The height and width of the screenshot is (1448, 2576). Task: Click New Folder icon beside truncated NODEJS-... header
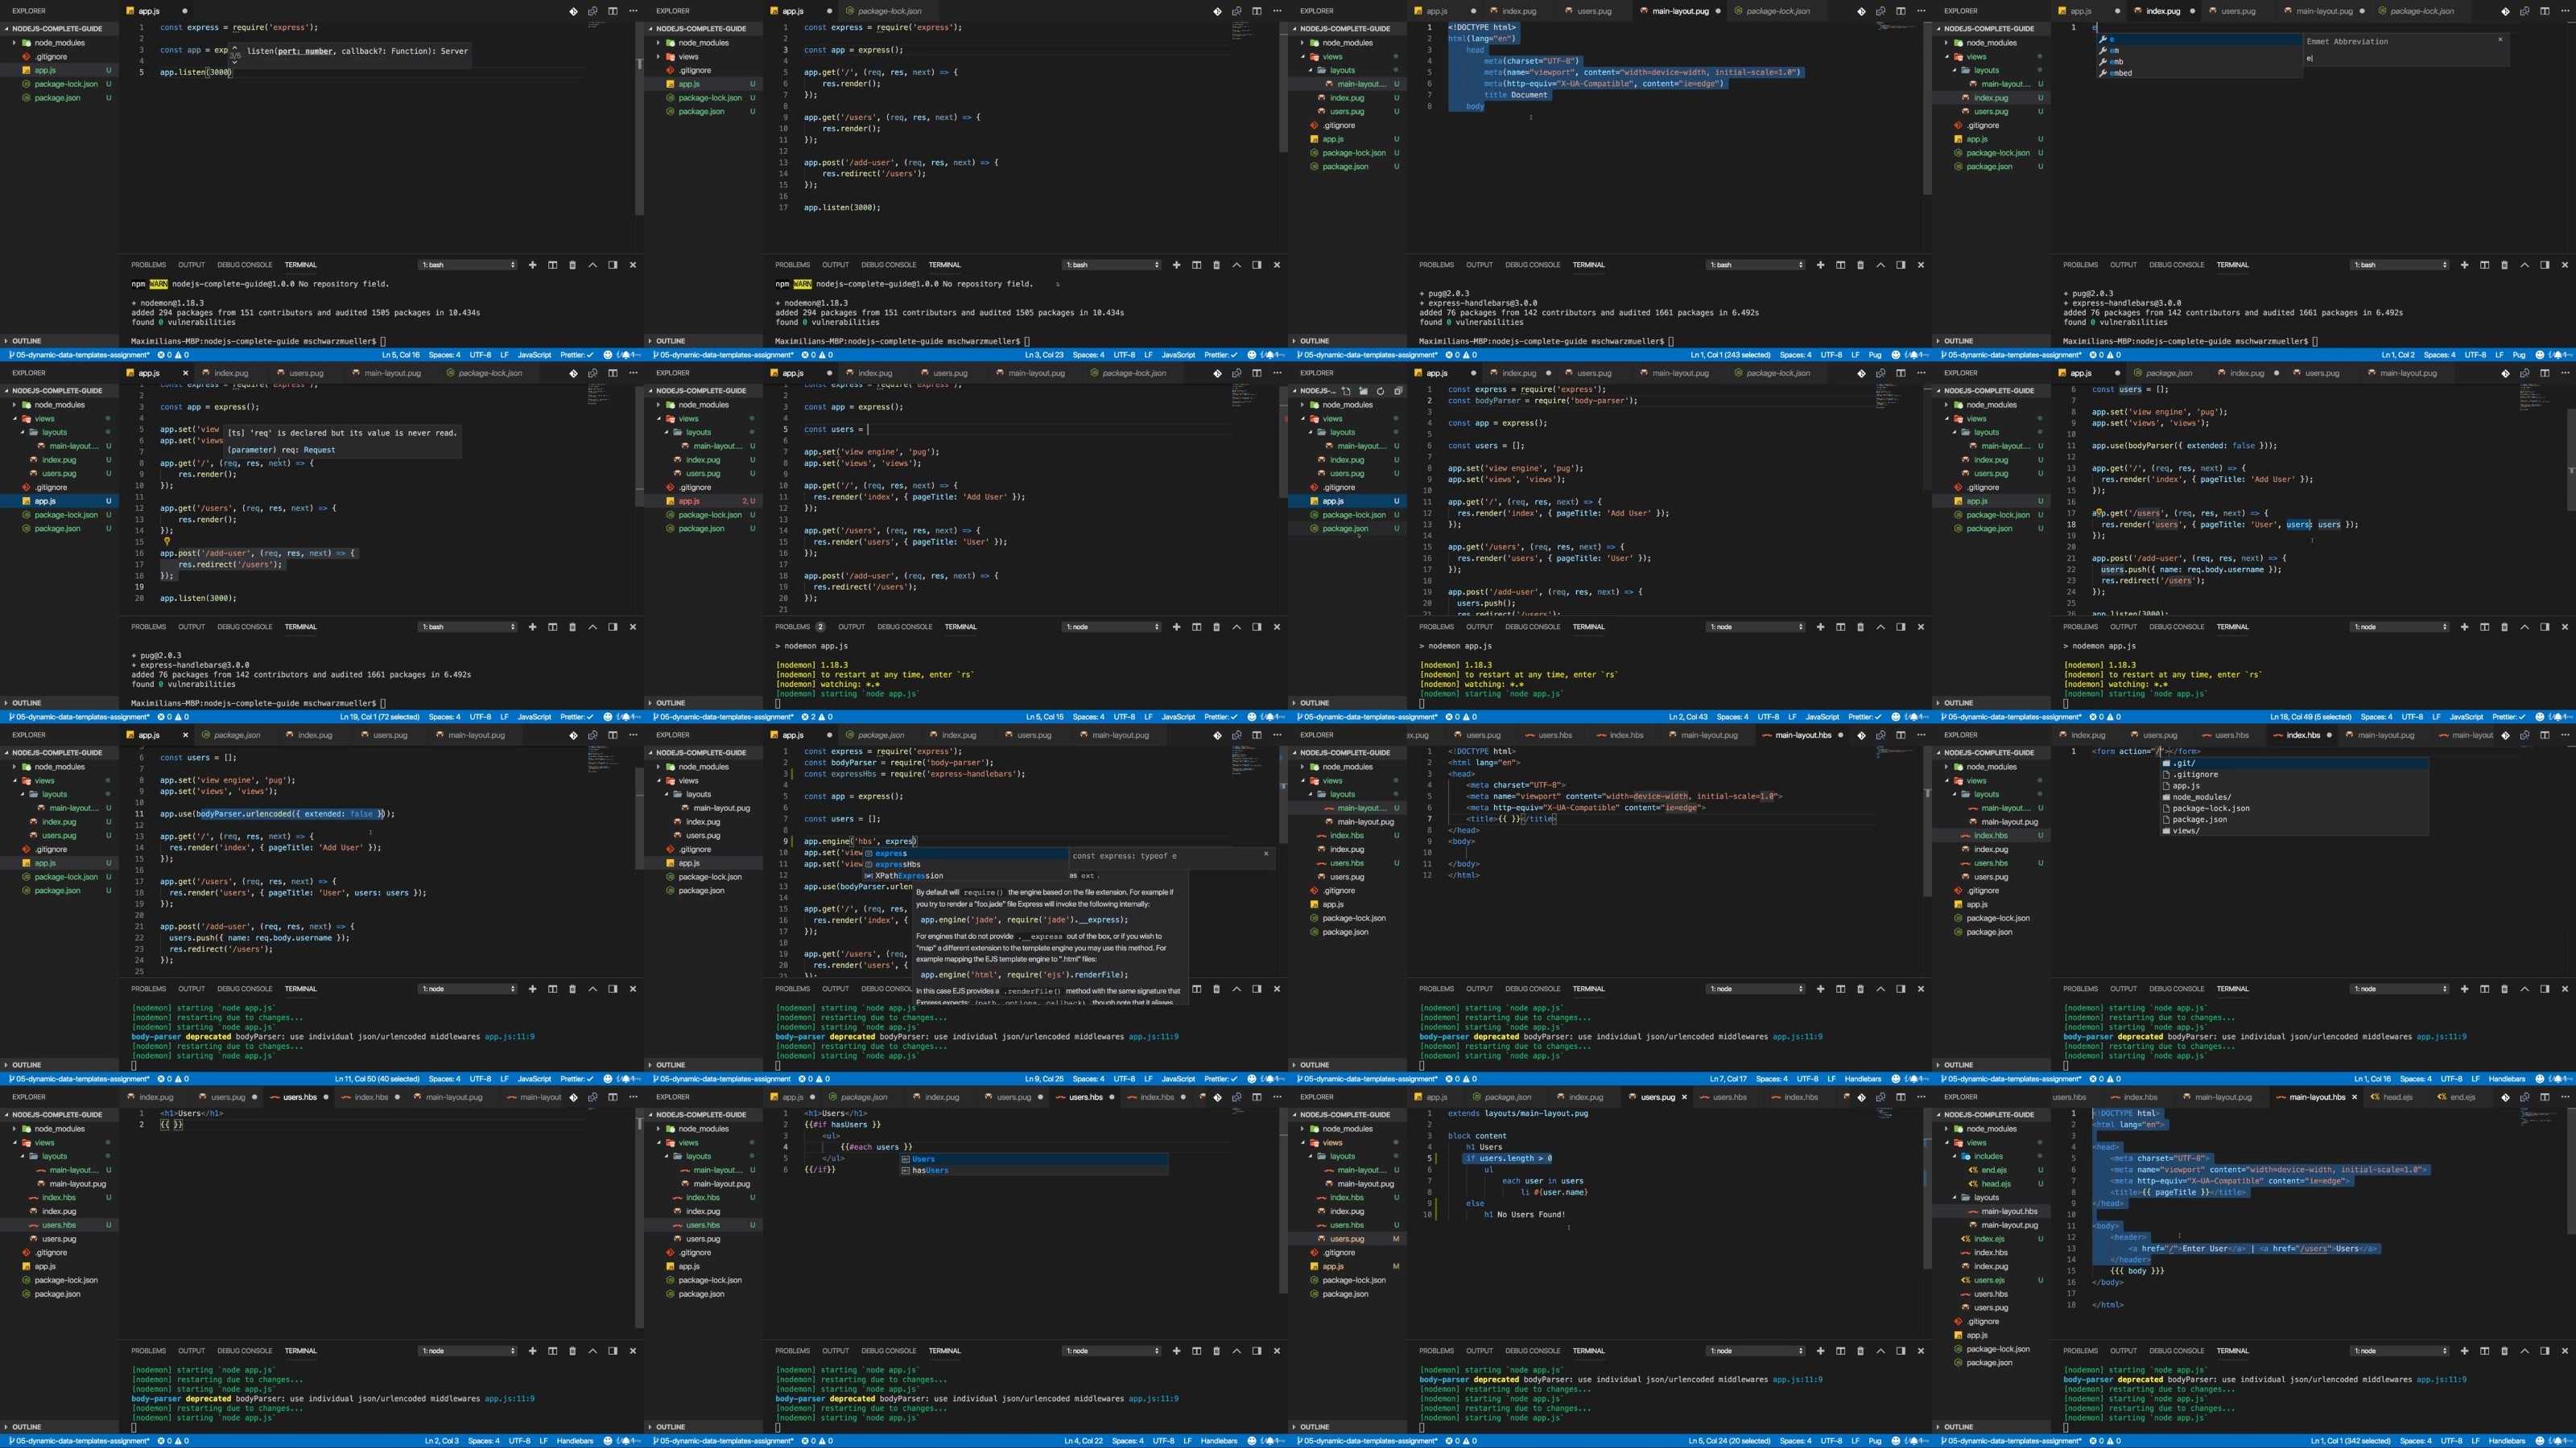pos(1363,391)
